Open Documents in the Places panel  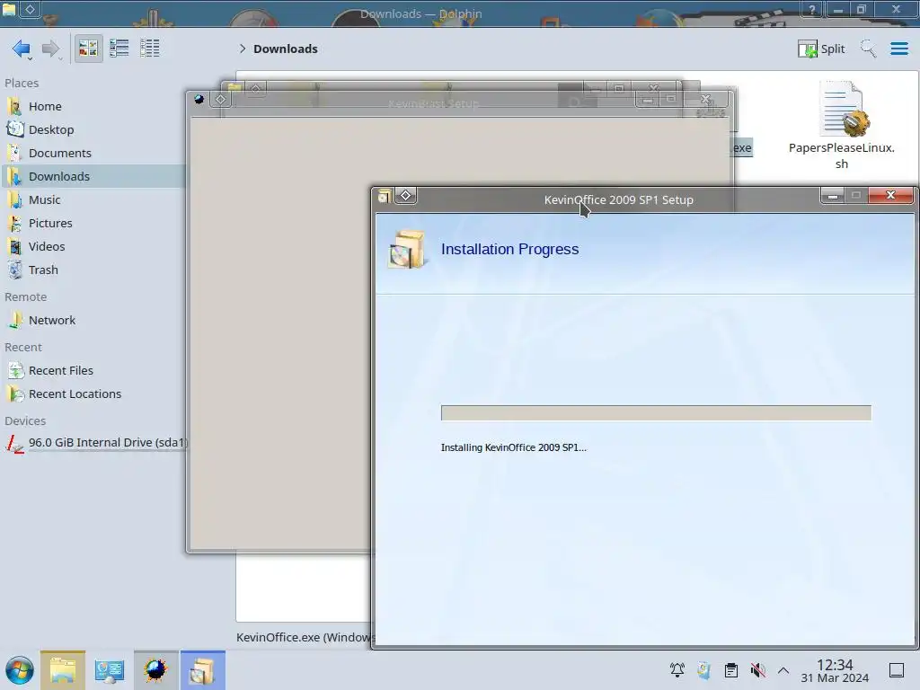click(x=93, y=153)
